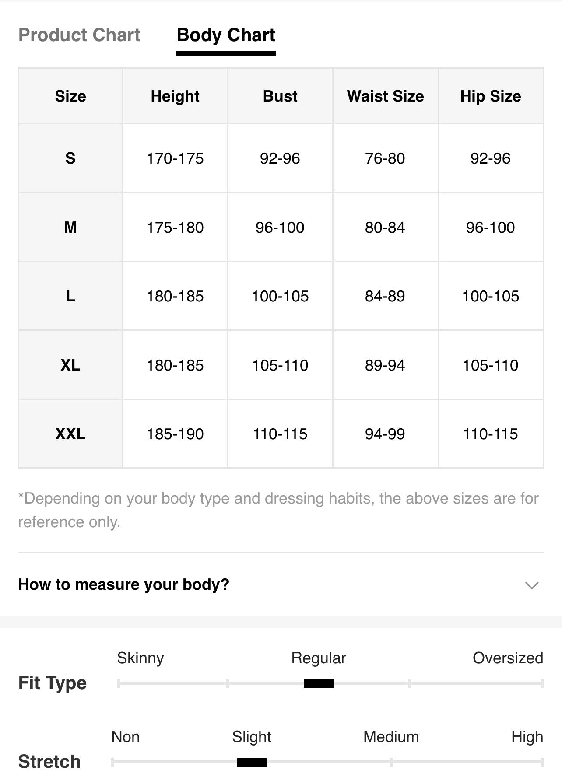Click the Oversized fit label
The image size is (562, 784).
tap(508, 658)
